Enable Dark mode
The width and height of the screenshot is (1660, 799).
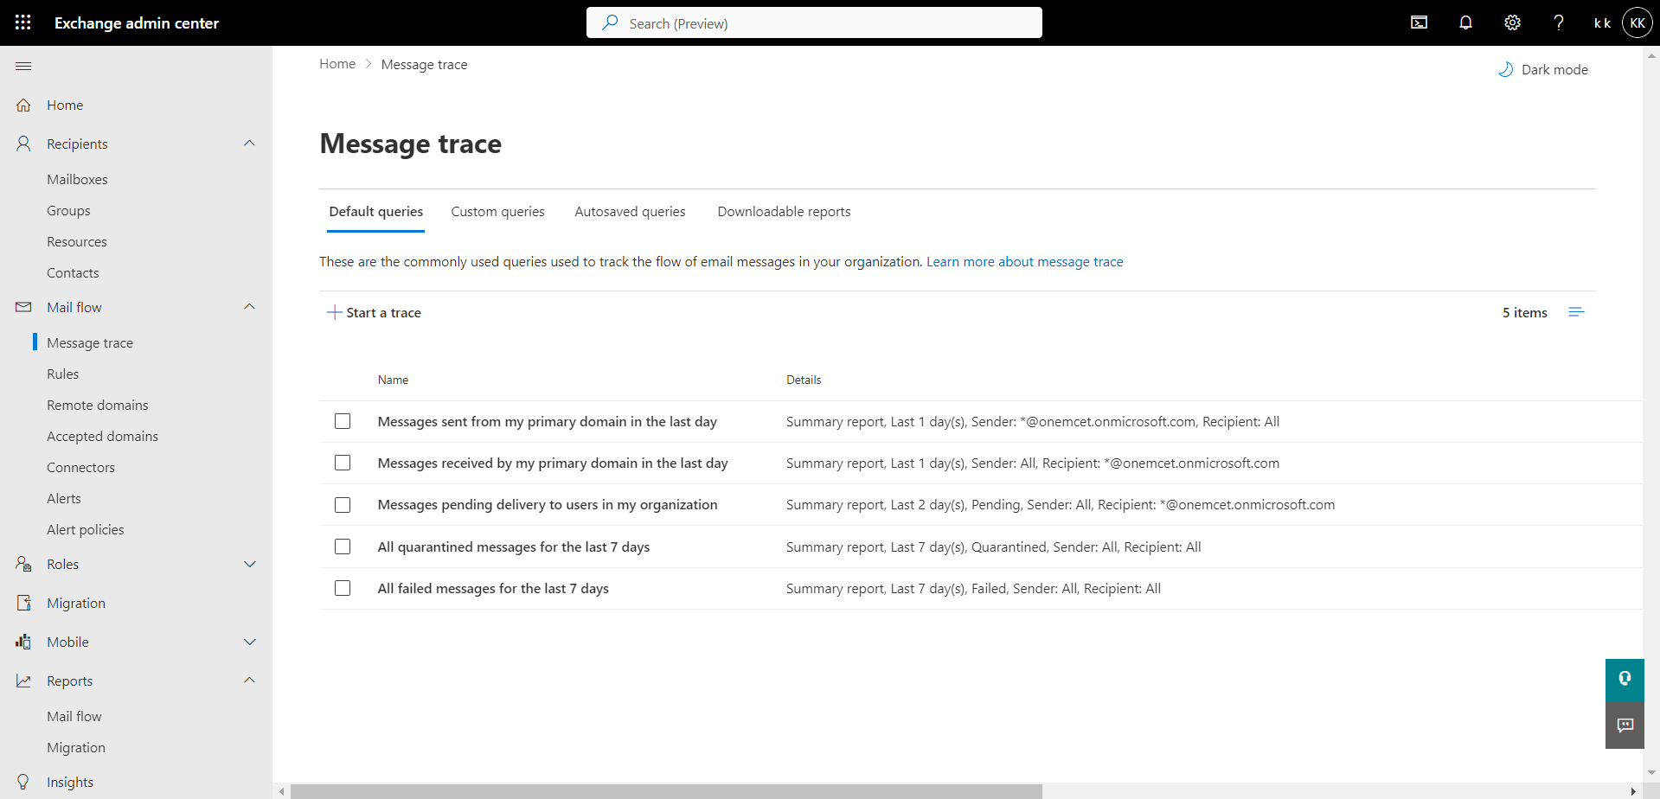pyautogui.click(x=1543, y=69)
